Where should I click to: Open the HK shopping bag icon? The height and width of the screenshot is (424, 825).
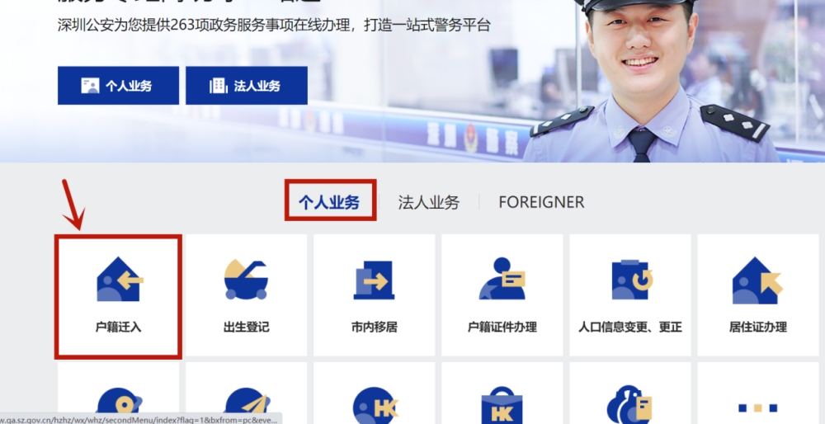pyautogui.click(x=502, y=406)
